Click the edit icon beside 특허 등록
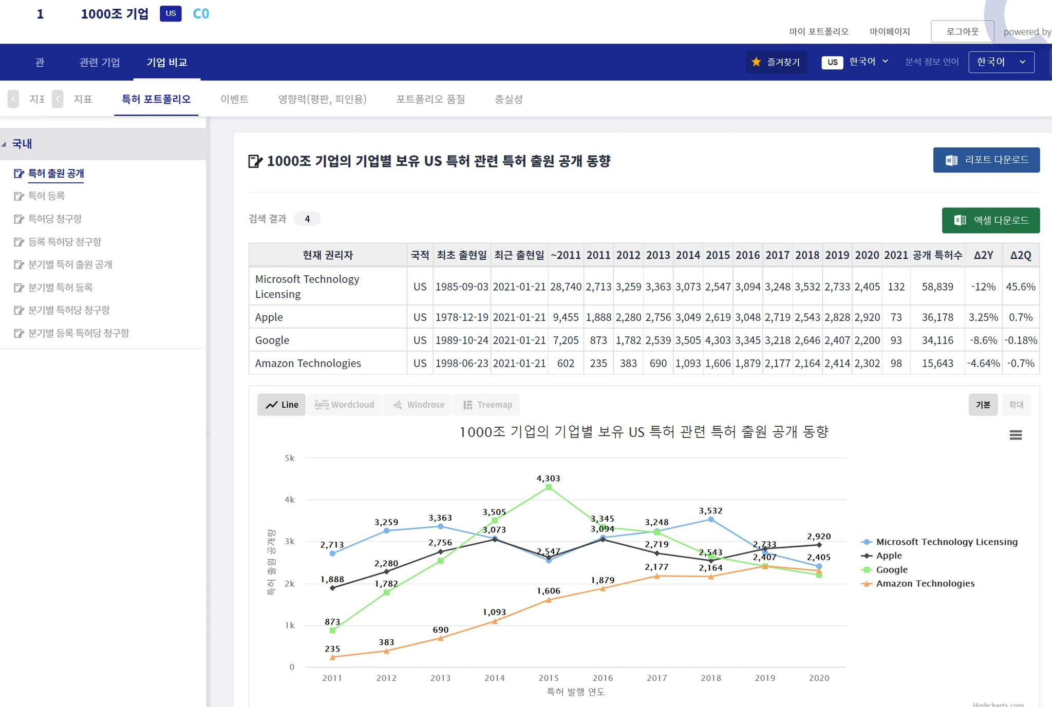 (x=19, y=196)
